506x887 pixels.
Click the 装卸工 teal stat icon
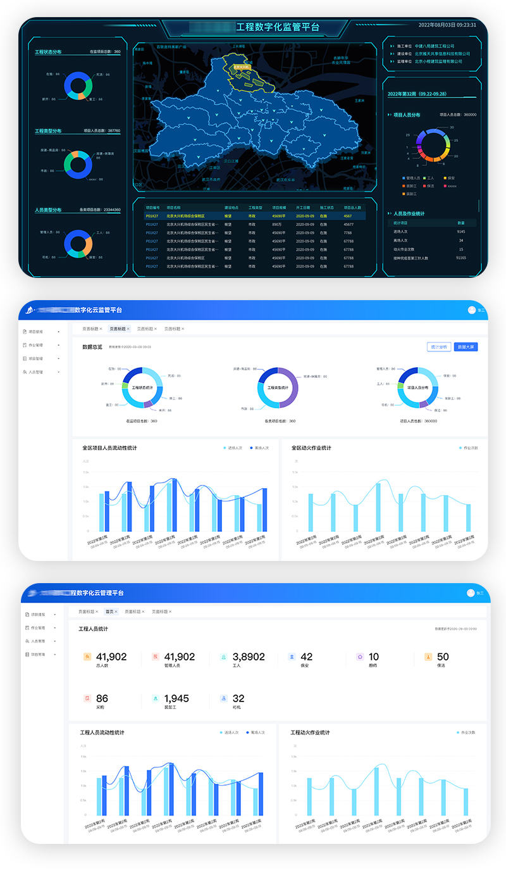click(x=156, y=698)
